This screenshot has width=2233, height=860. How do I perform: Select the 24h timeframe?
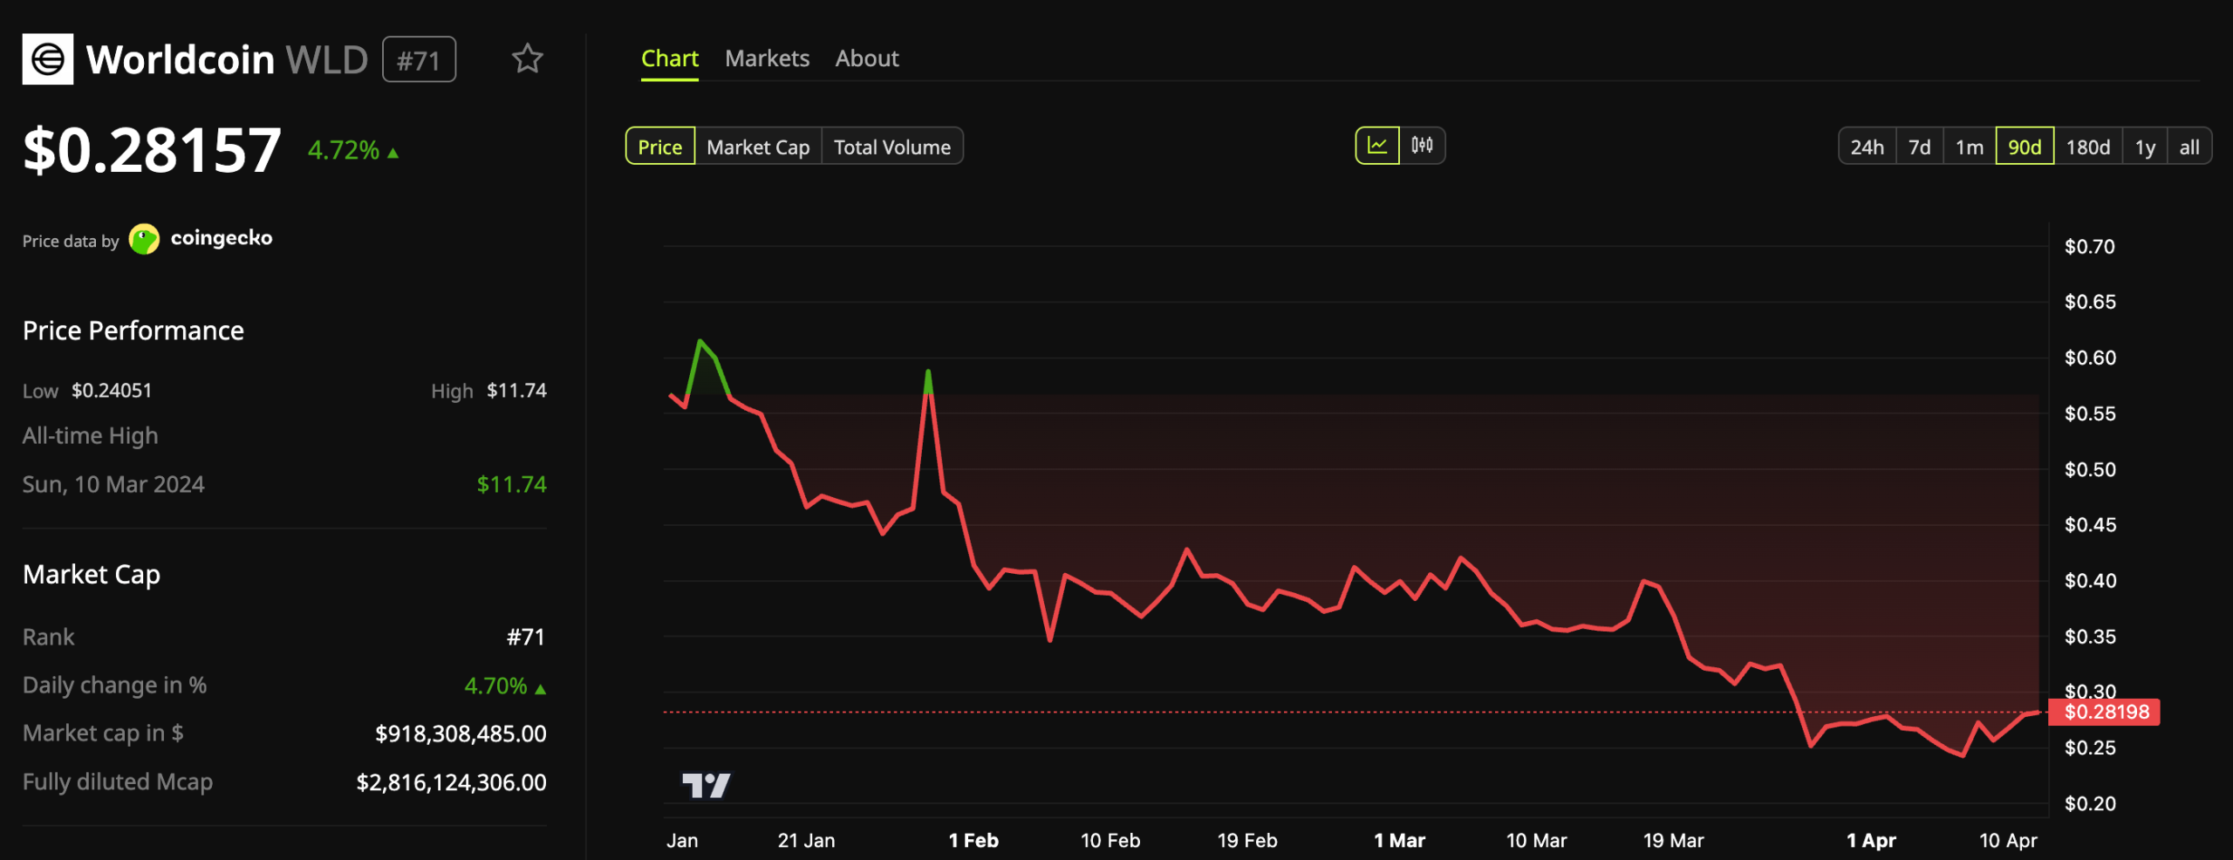pos(1867,147)
